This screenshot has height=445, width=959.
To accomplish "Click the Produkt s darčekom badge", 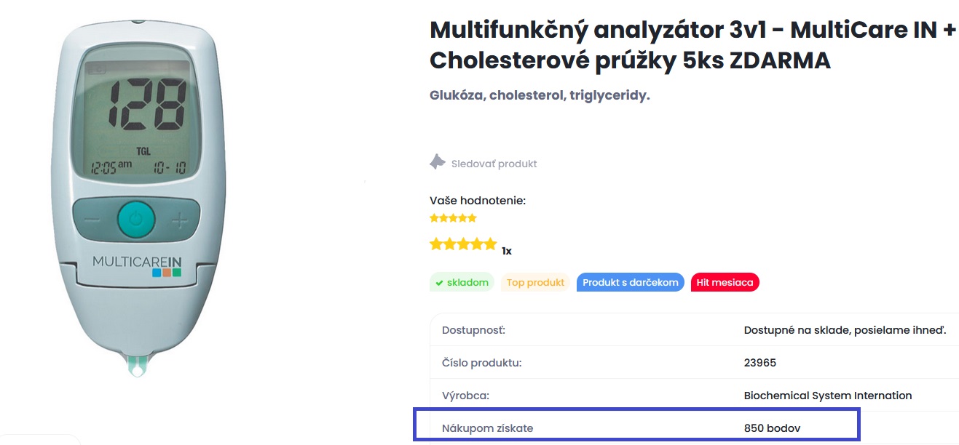I will point(631,282).
